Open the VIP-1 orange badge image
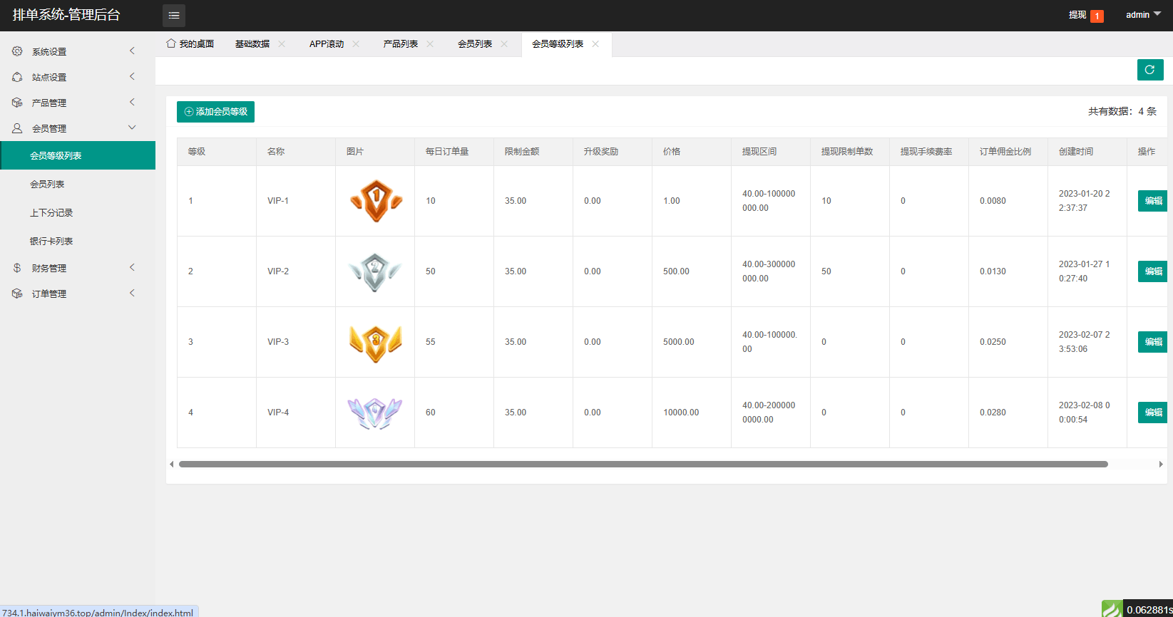 [x=376, y=201]
